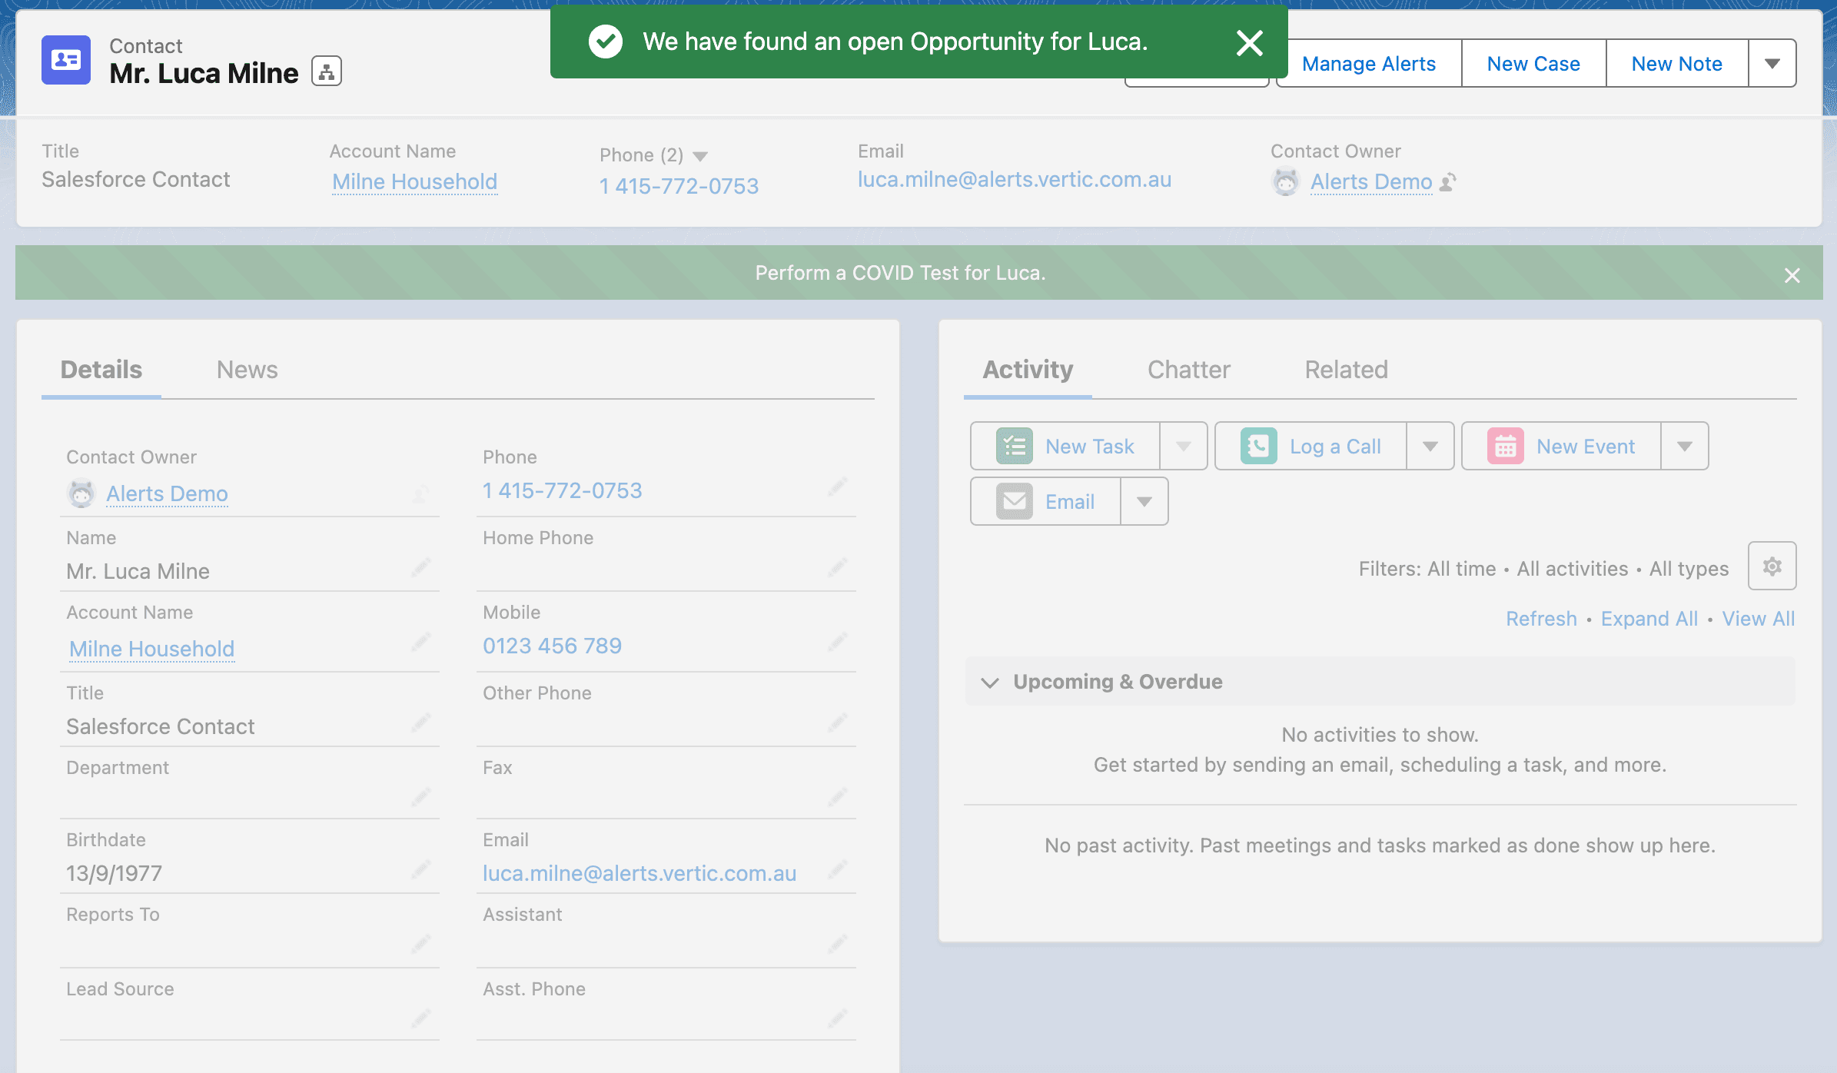
Task: Click Birthdate value 13/9/1977
Action: 114,873
